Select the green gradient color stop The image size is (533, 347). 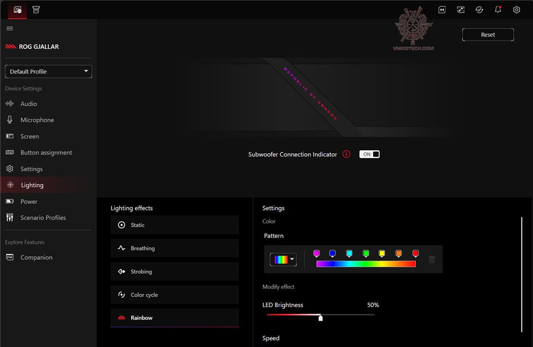(x=366, y=254)
